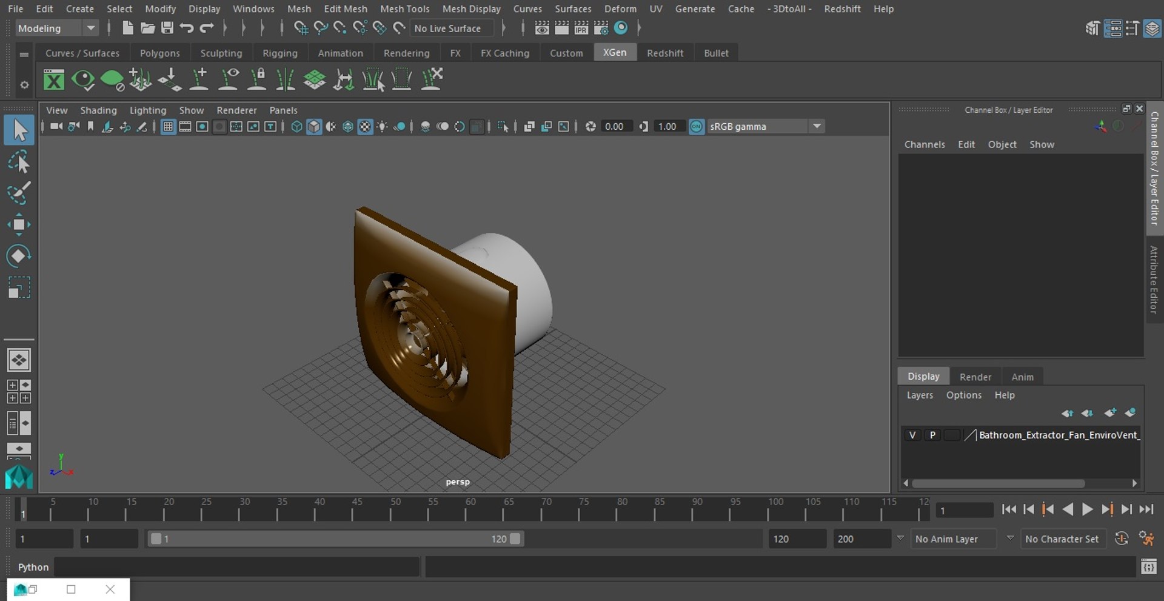Open the No Character Set dropdown
This screenshot has height=601, width=1164.
coord(1064,539)
